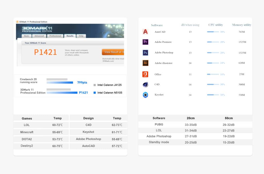Click the blue 3DMark 11 score bar
264x174 pixels.
point(62,93)
